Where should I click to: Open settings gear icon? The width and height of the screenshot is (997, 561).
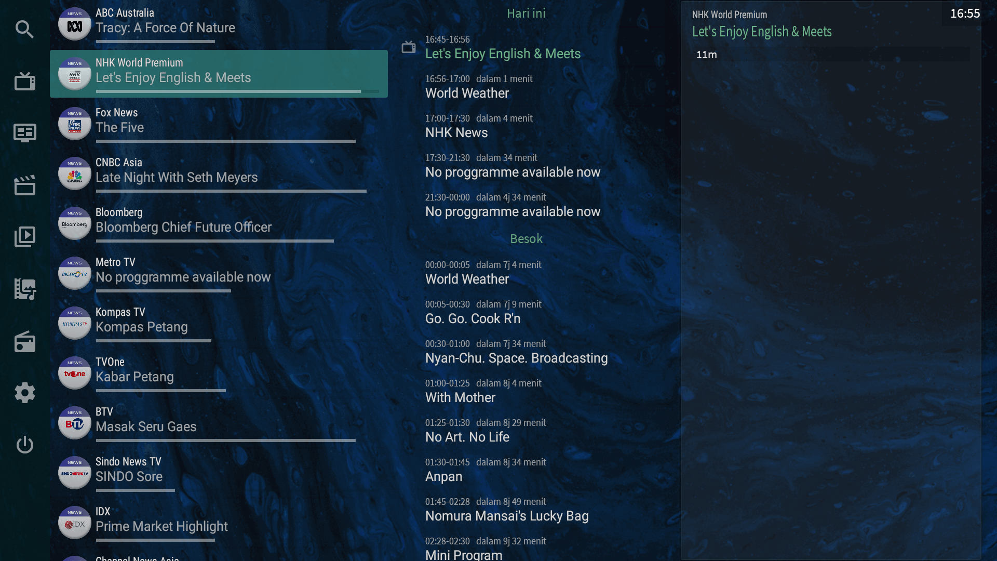pyautogui.click(x=24, y=393)
